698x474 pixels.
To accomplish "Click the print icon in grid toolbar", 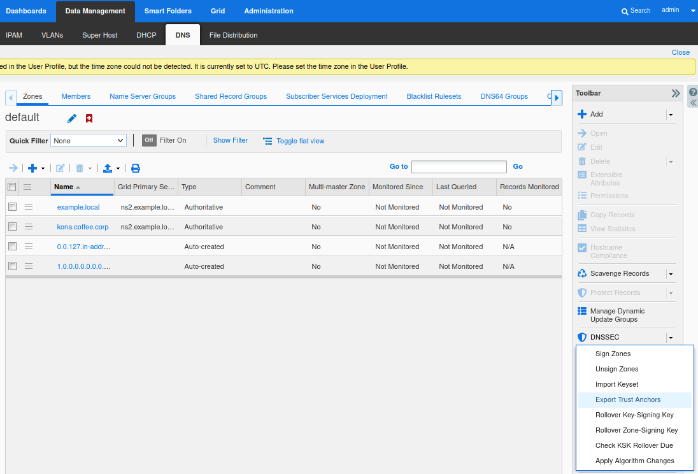I will pos(136,168).
